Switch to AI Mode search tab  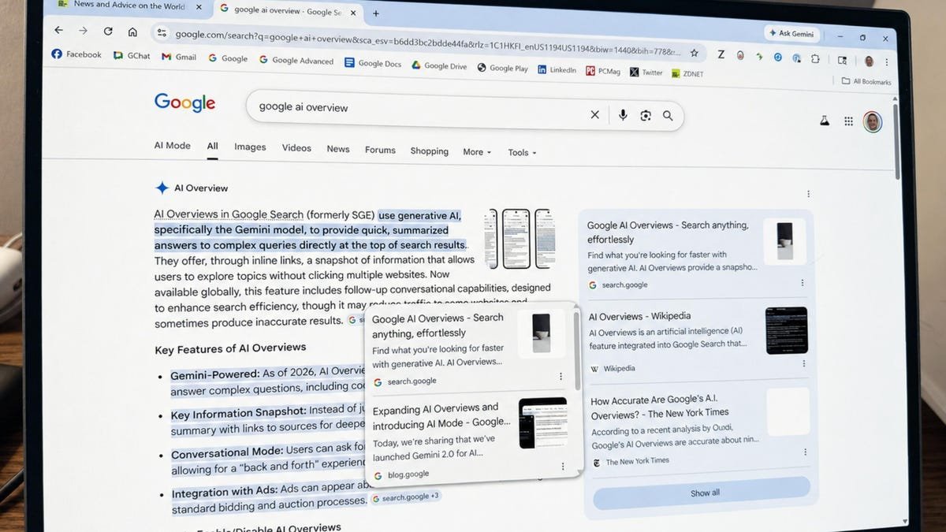172,146
